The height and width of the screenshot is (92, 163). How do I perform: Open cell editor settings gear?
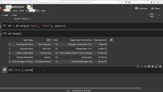tap(153, 66)
